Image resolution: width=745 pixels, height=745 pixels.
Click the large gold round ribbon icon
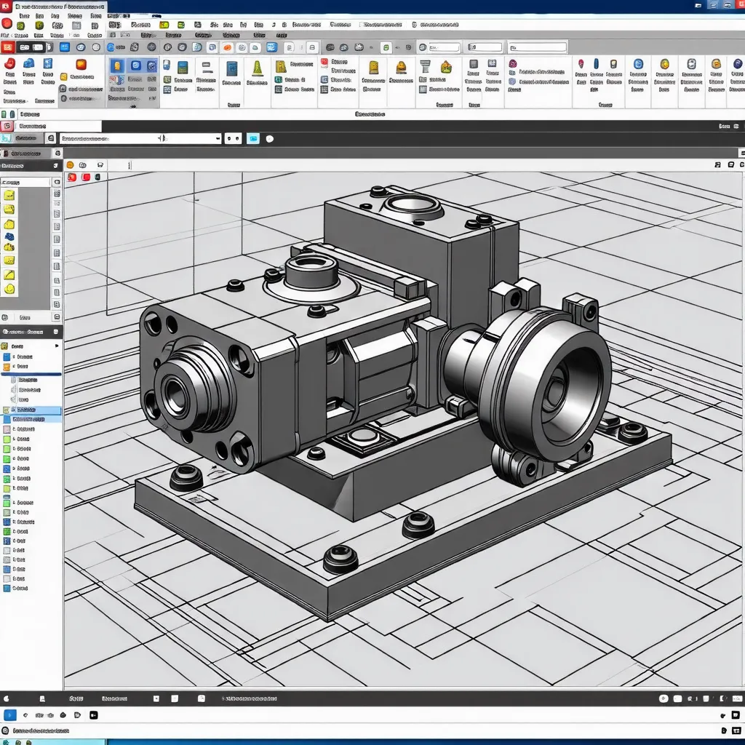tap(665, 64)
